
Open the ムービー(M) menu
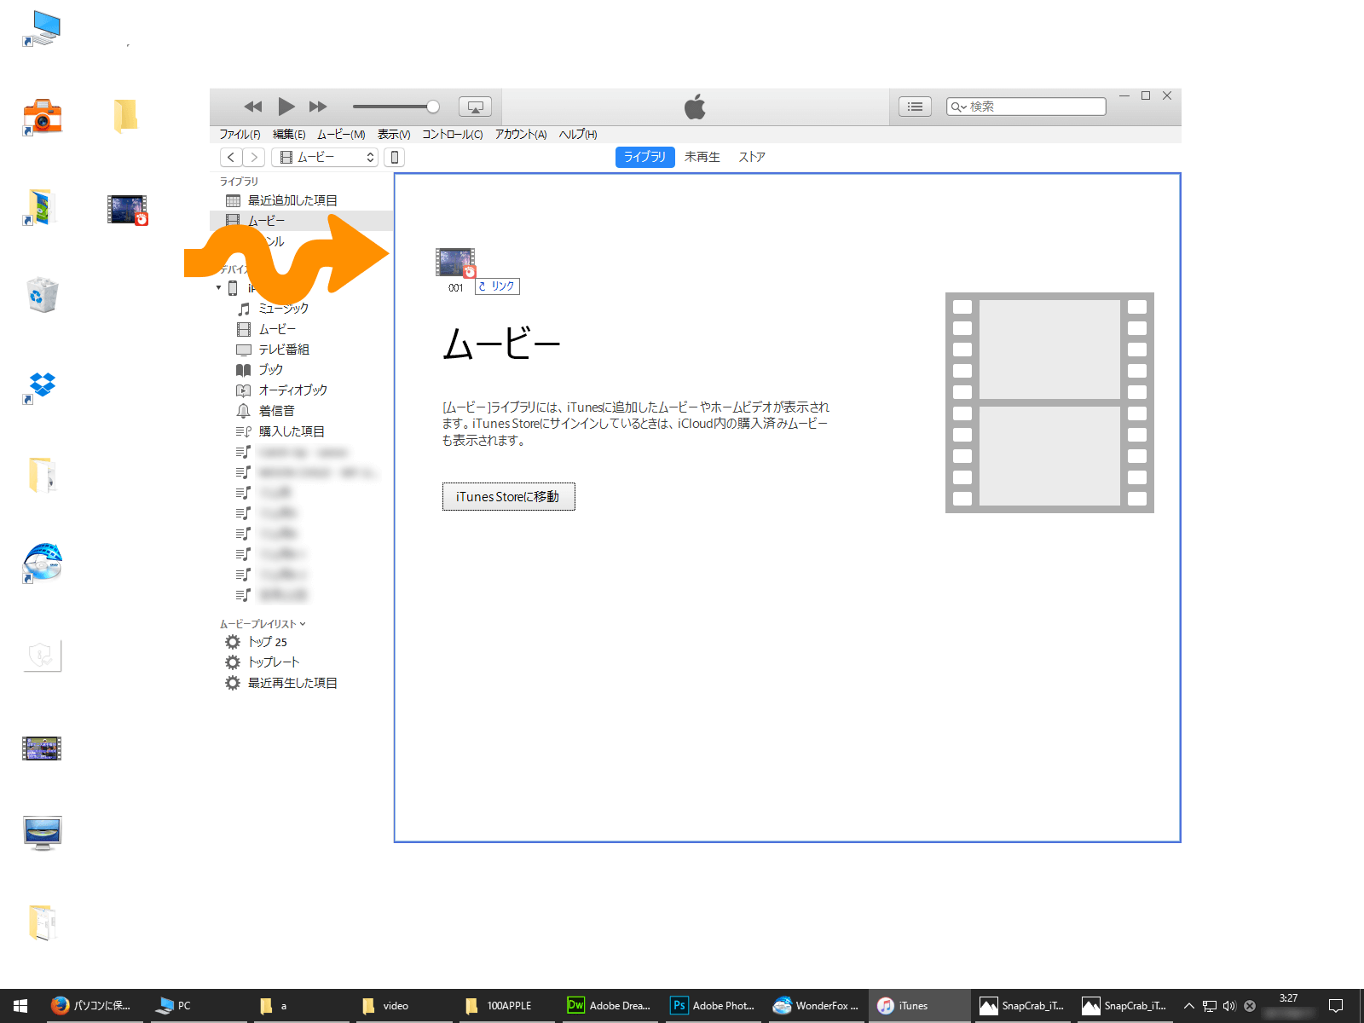[x=341, y=135]
